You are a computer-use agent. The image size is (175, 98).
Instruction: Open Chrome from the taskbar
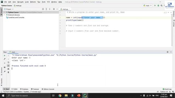point(60,96)
